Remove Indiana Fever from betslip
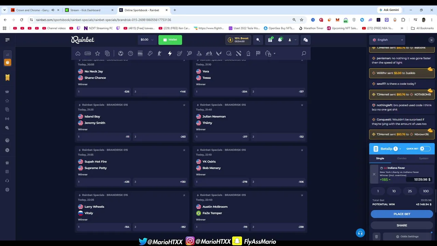This screenshot has width=437, height=246. 374,174
